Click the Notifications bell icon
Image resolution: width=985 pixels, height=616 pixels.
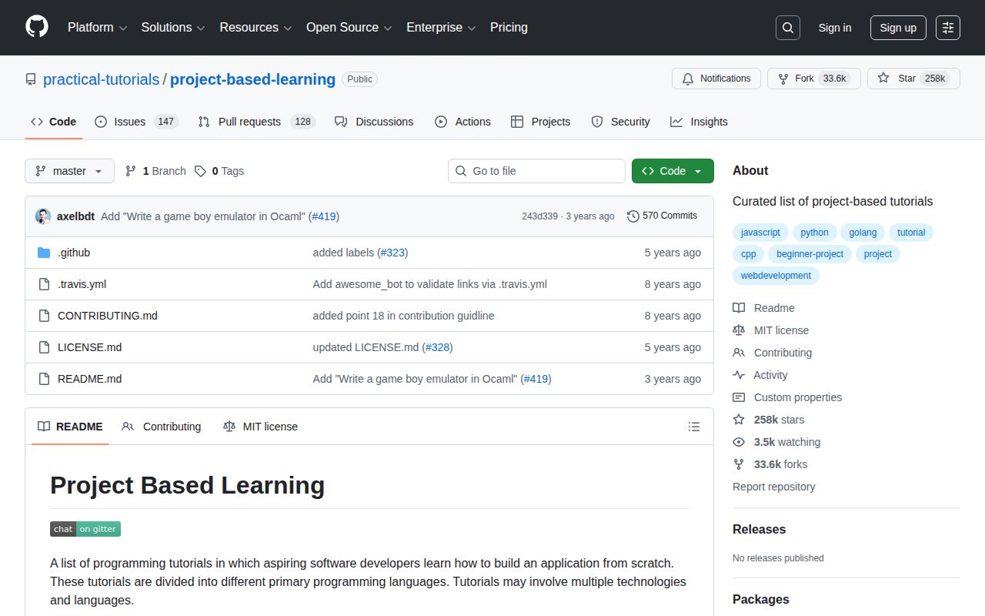point(688,78)
